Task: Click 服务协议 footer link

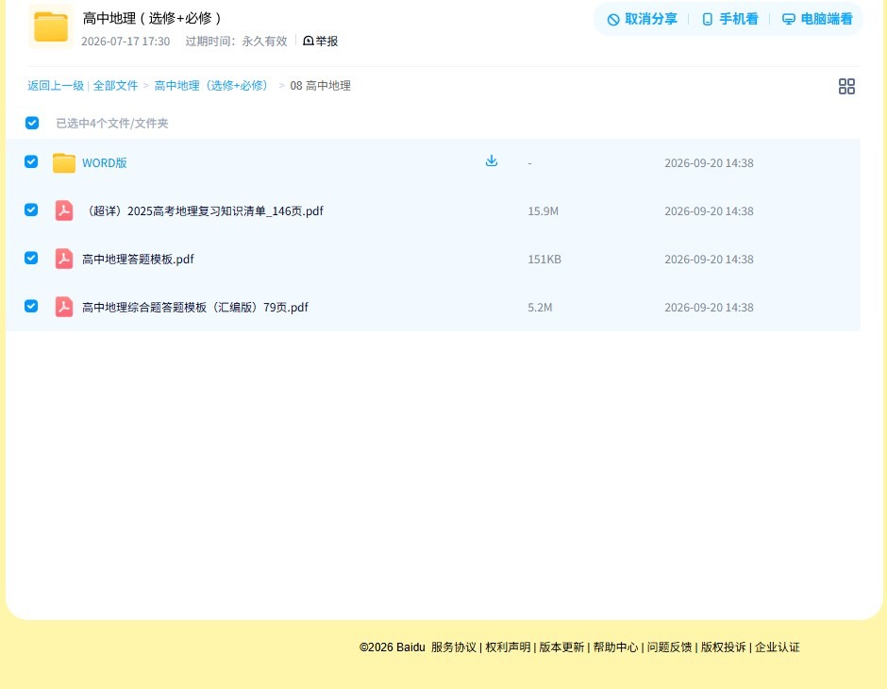Action: (454, 647)
